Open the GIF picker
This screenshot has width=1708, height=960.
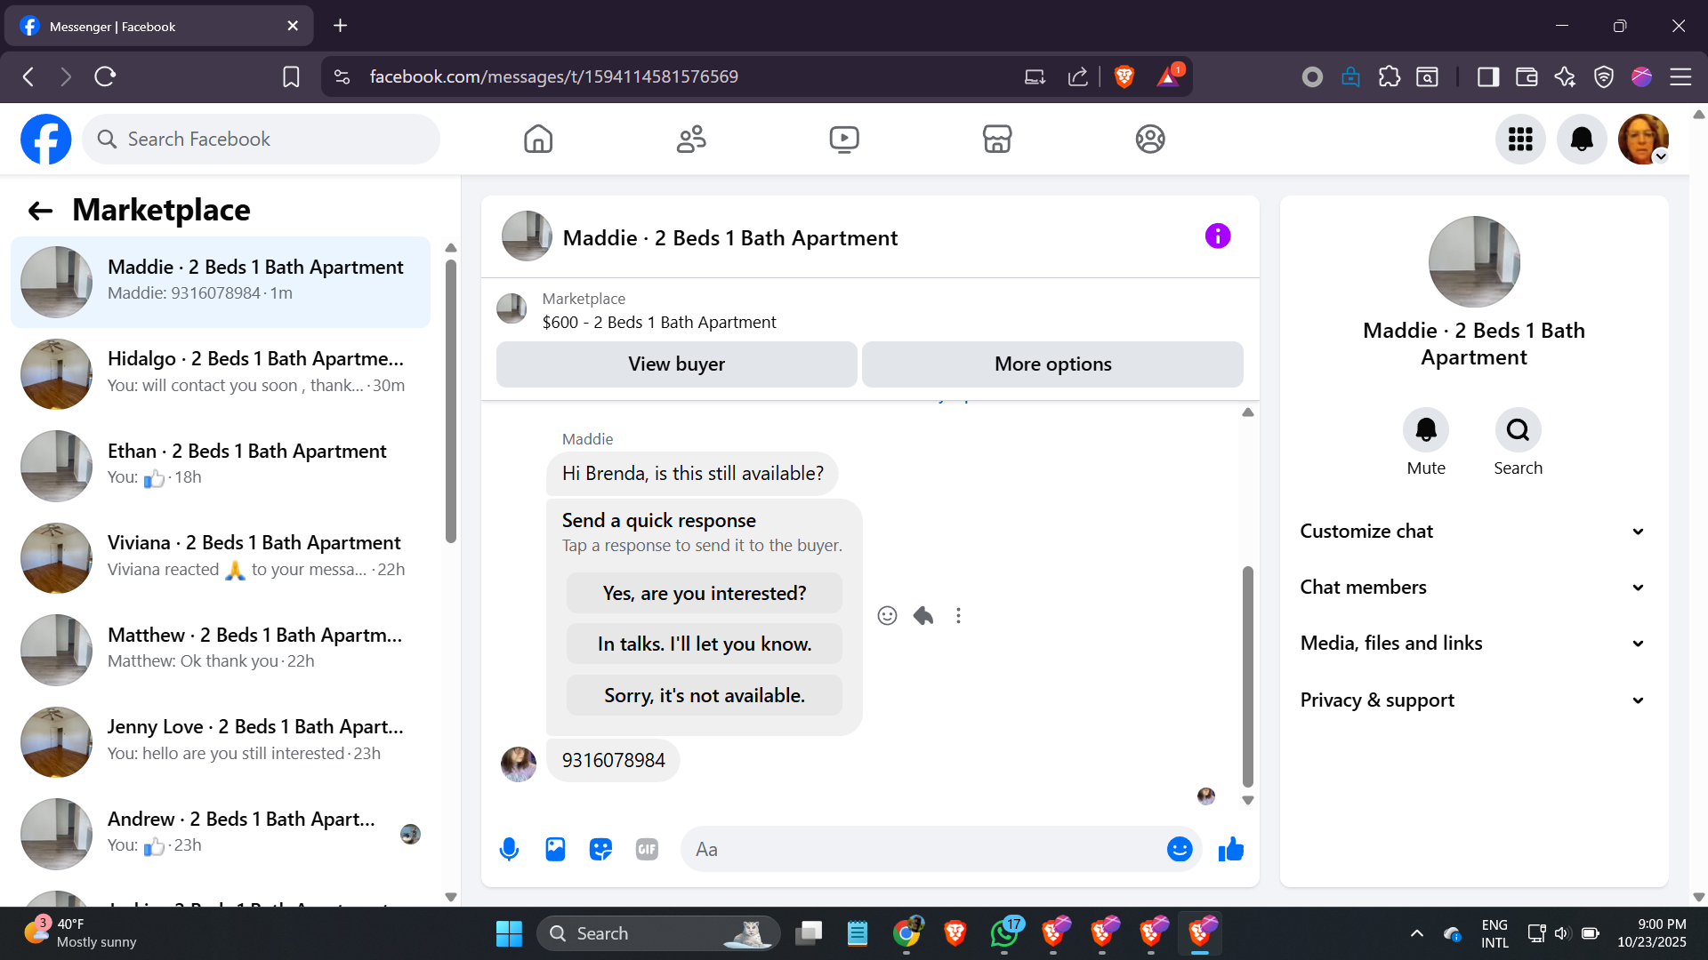coord(647,850)
